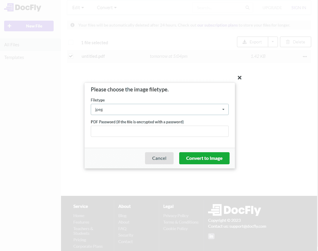318x251 pixels.
Task: Expand the Export options arrow
Action: pos(273,42)
